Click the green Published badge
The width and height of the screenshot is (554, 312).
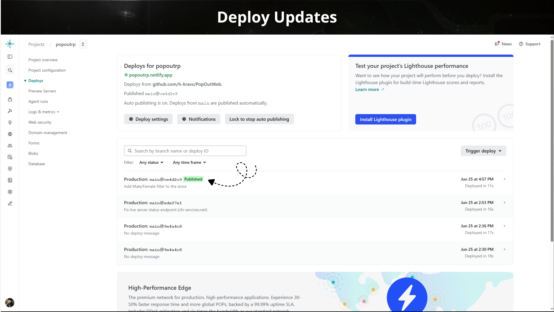(x=193, y=179)
